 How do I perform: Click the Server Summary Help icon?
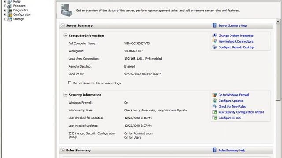tap(215, 25)
